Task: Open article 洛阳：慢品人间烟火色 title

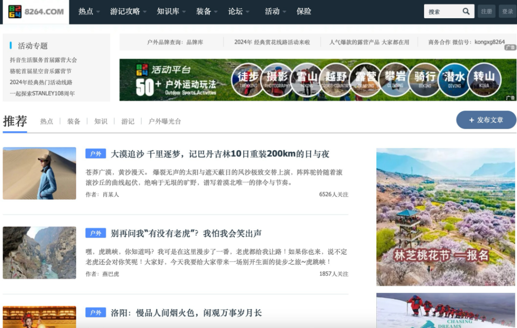Action: coord(186,313)
